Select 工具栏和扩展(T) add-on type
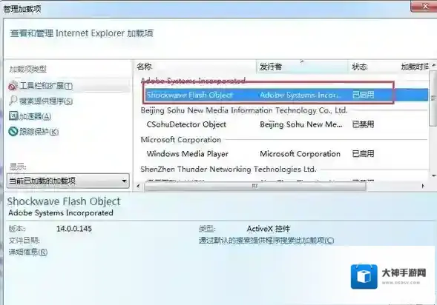437x305 pixels. pos(46,86)
